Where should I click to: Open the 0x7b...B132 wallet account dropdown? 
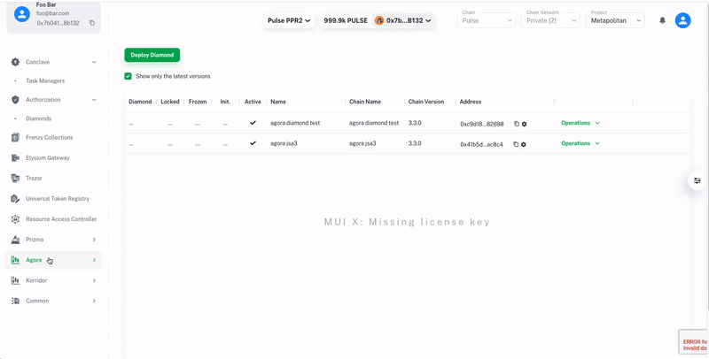tap(403, 20)
